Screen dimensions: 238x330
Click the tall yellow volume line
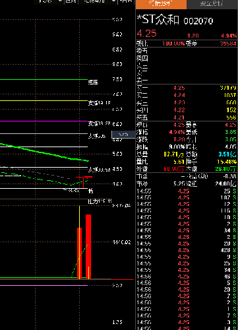click(80, 242)
